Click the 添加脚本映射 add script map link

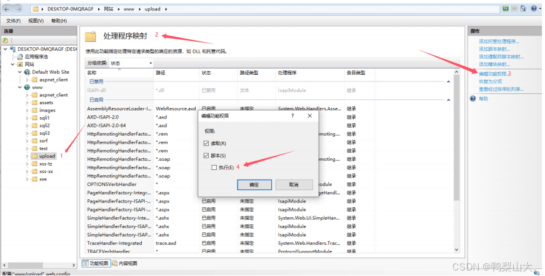click(493, 49)
